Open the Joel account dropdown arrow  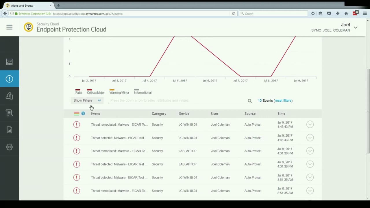point(356,27)
